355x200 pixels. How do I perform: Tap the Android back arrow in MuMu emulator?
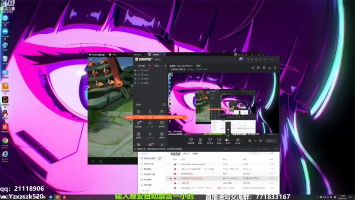click(x=93, y=161)
